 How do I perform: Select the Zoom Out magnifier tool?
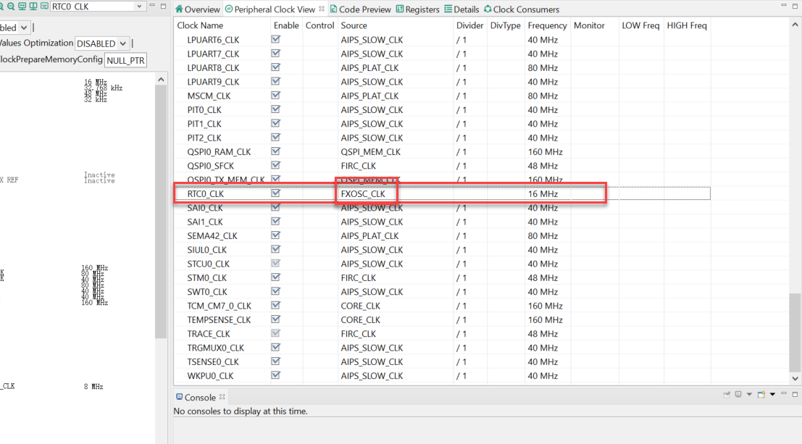10,6
